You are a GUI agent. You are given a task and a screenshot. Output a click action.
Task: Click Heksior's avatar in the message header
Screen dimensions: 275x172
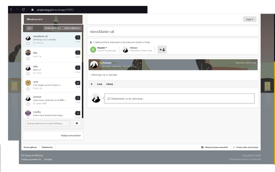(94, 65)
